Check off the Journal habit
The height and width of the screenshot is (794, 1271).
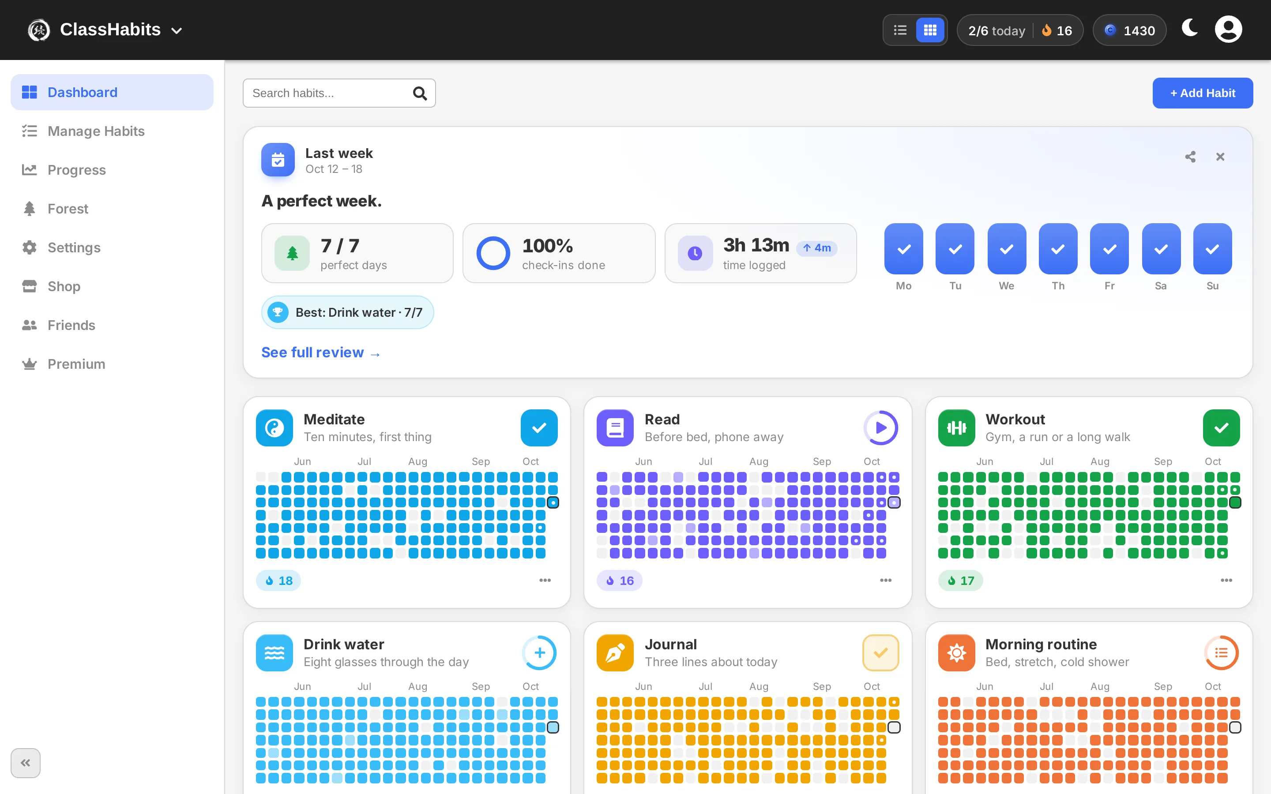click(881, 653)
